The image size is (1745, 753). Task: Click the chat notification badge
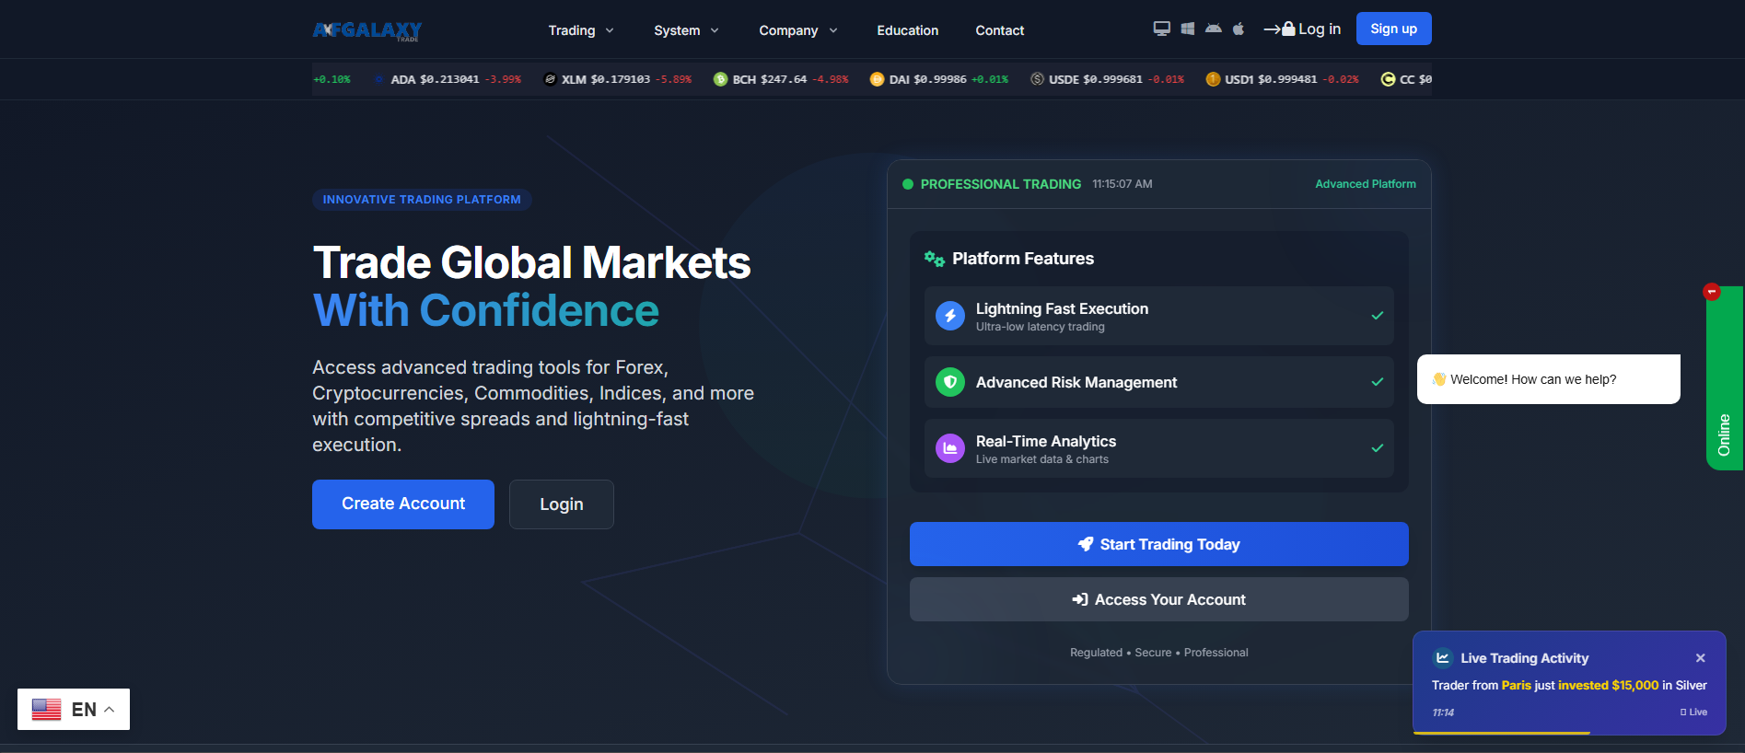point(1712,292)
